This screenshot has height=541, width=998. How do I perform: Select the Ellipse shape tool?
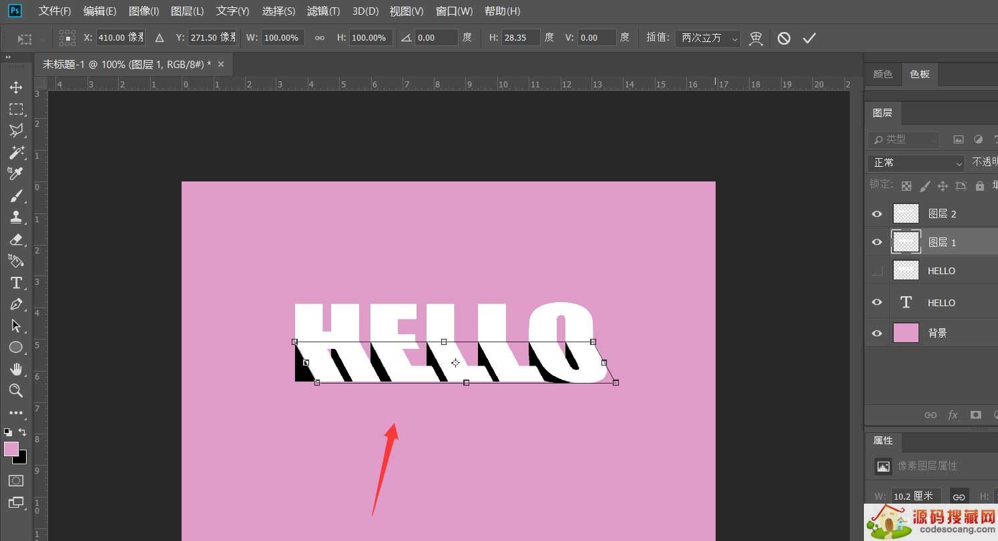(16, 347)
